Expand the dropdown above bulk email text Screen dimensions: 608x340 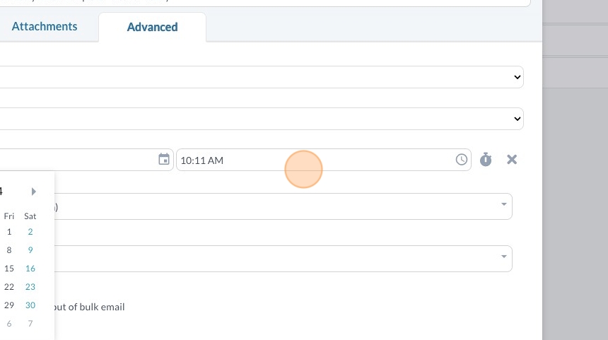(283, 258)
